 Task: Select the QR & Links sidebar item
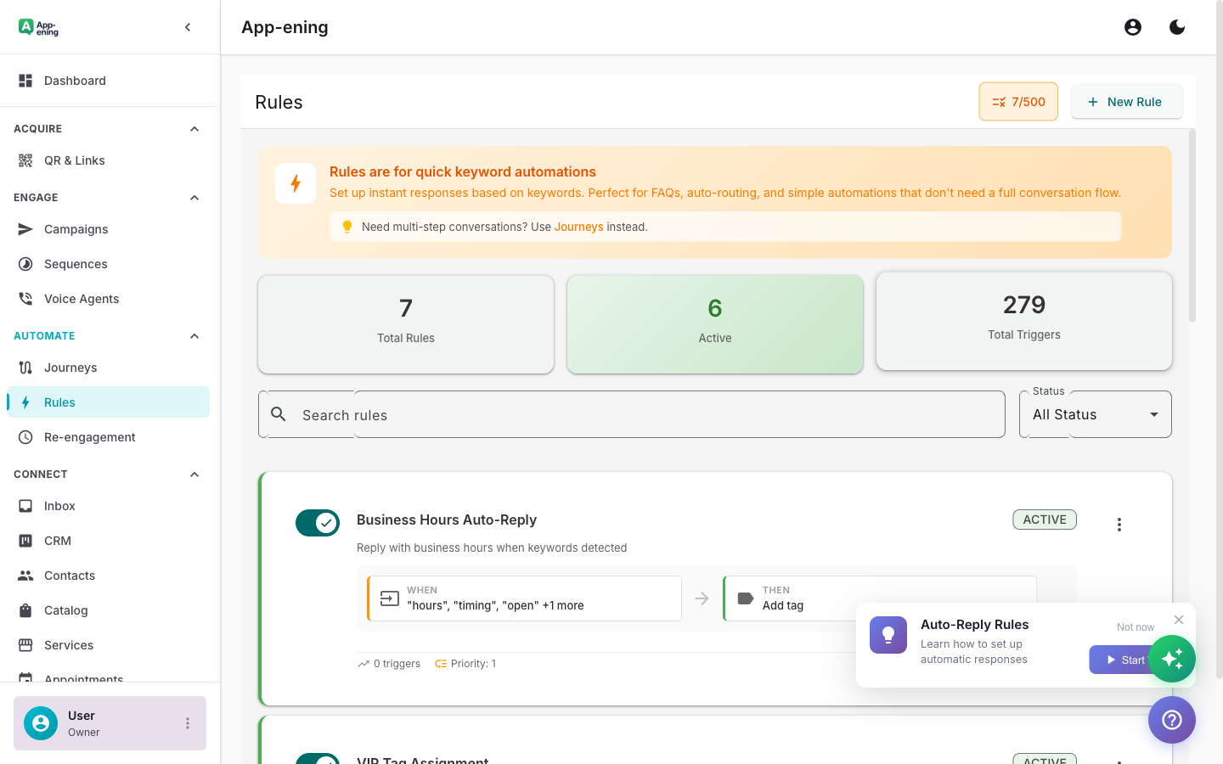click(x=75, y=160)
